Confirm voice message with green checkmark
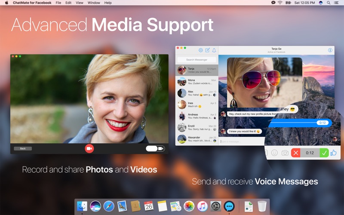This screenshot has height=215, width=344. pyautogui.click(x=324, y=153)
